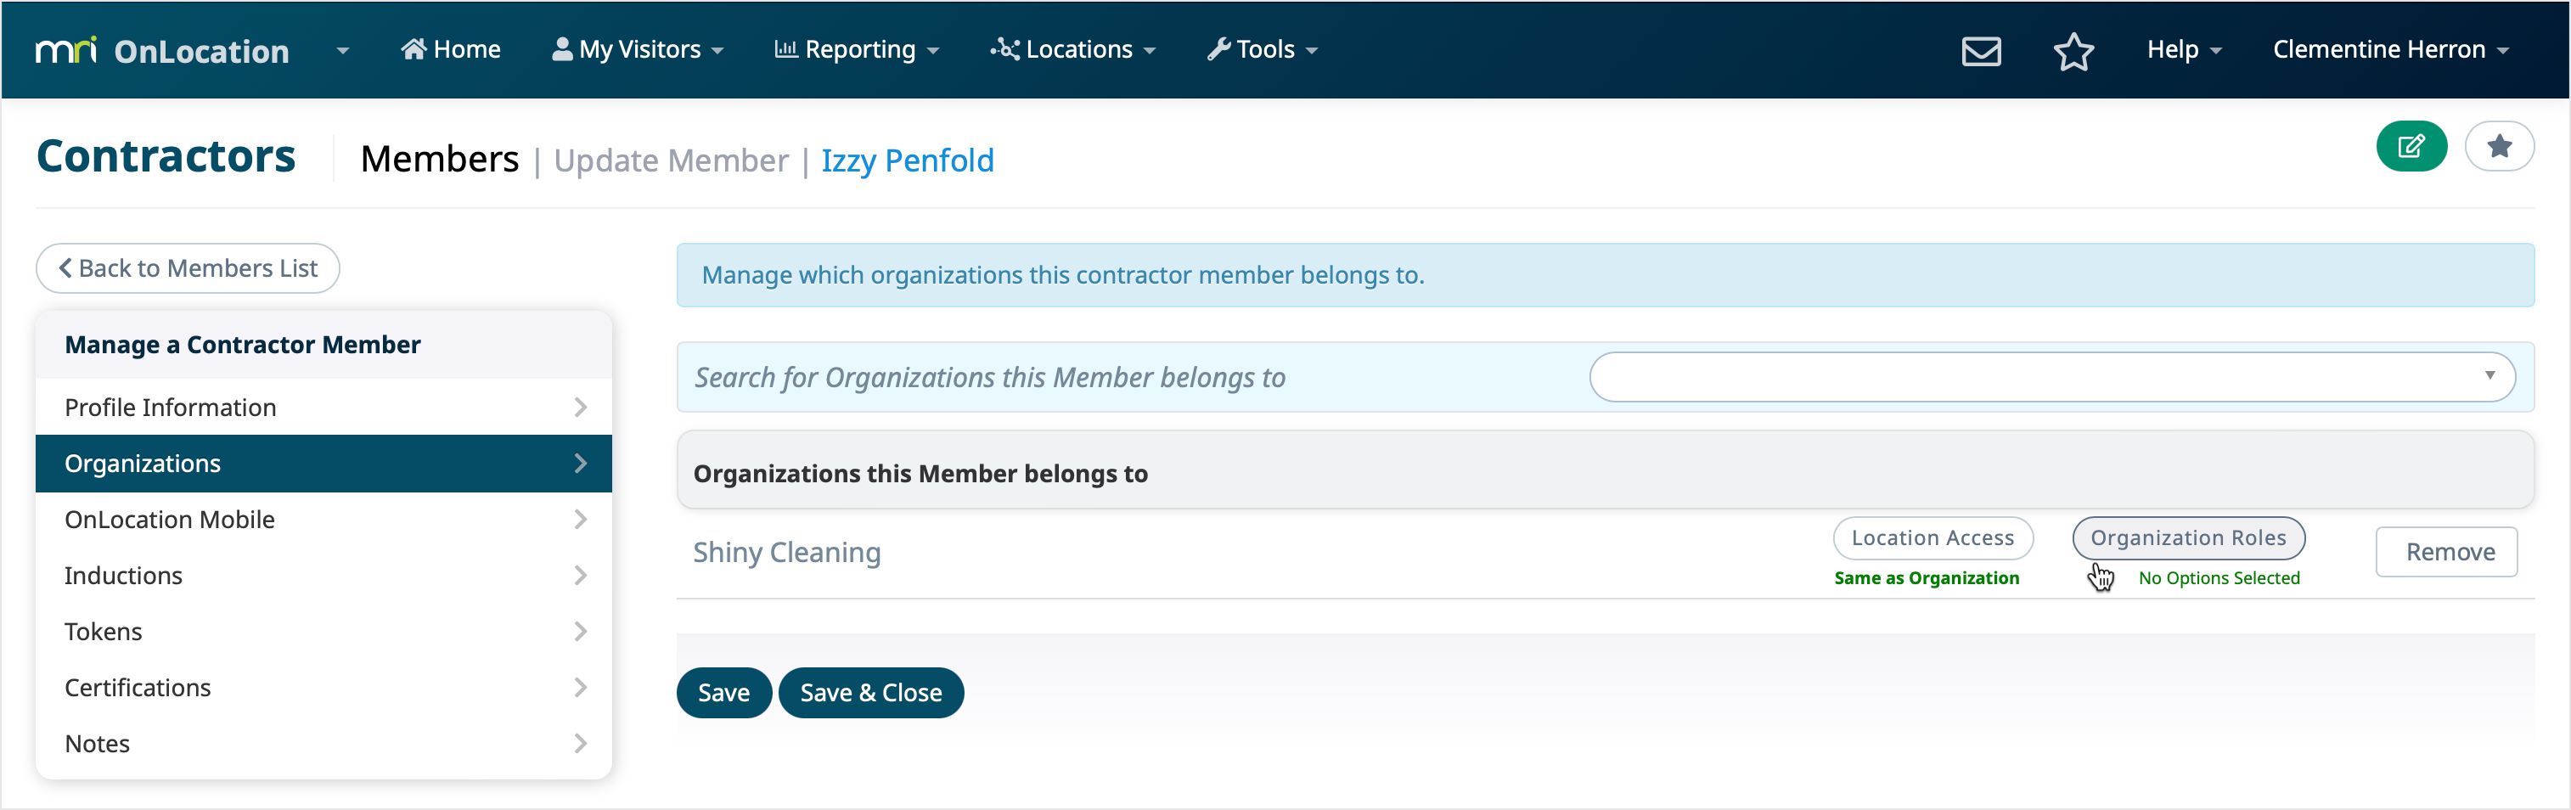Click the green edit pencil icon
Image resolution: width=2571 pixels, height=810 pixels.
point(2412,146)
